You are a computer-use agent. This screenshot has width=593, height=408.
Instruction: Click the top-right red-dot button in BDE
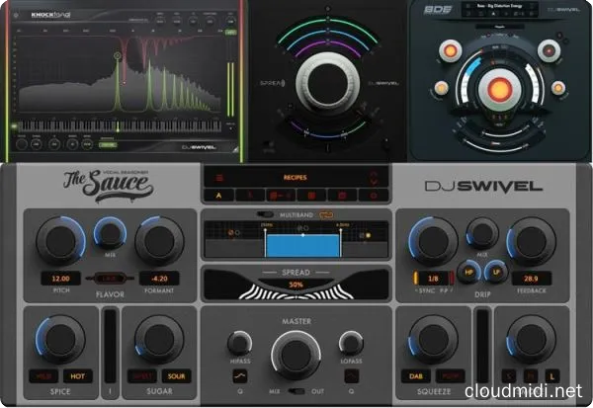(x=549, y=50)
